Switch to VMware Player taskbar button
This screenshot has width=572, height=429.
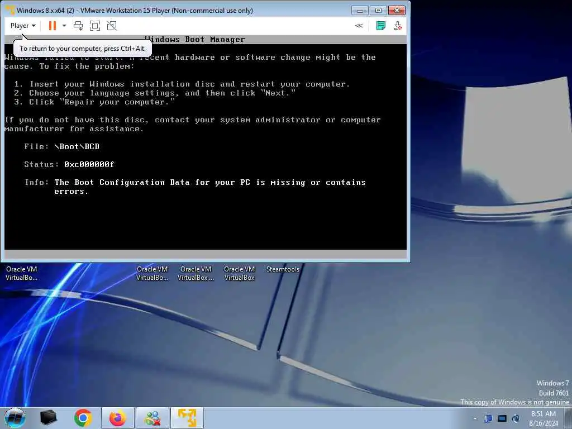click(187, 418)
